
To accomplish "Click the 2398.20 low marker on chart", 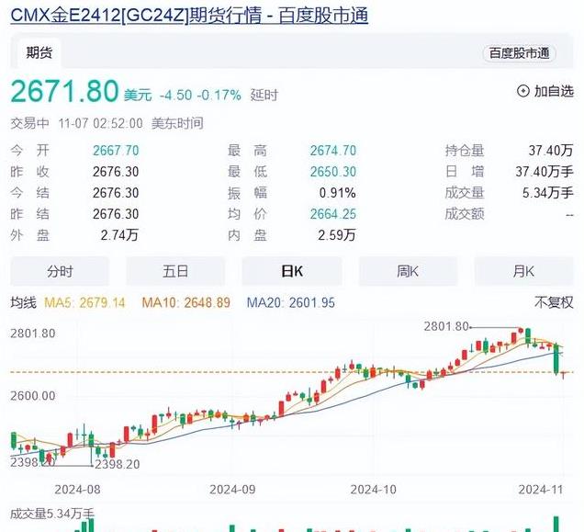I will coord(117,465).
